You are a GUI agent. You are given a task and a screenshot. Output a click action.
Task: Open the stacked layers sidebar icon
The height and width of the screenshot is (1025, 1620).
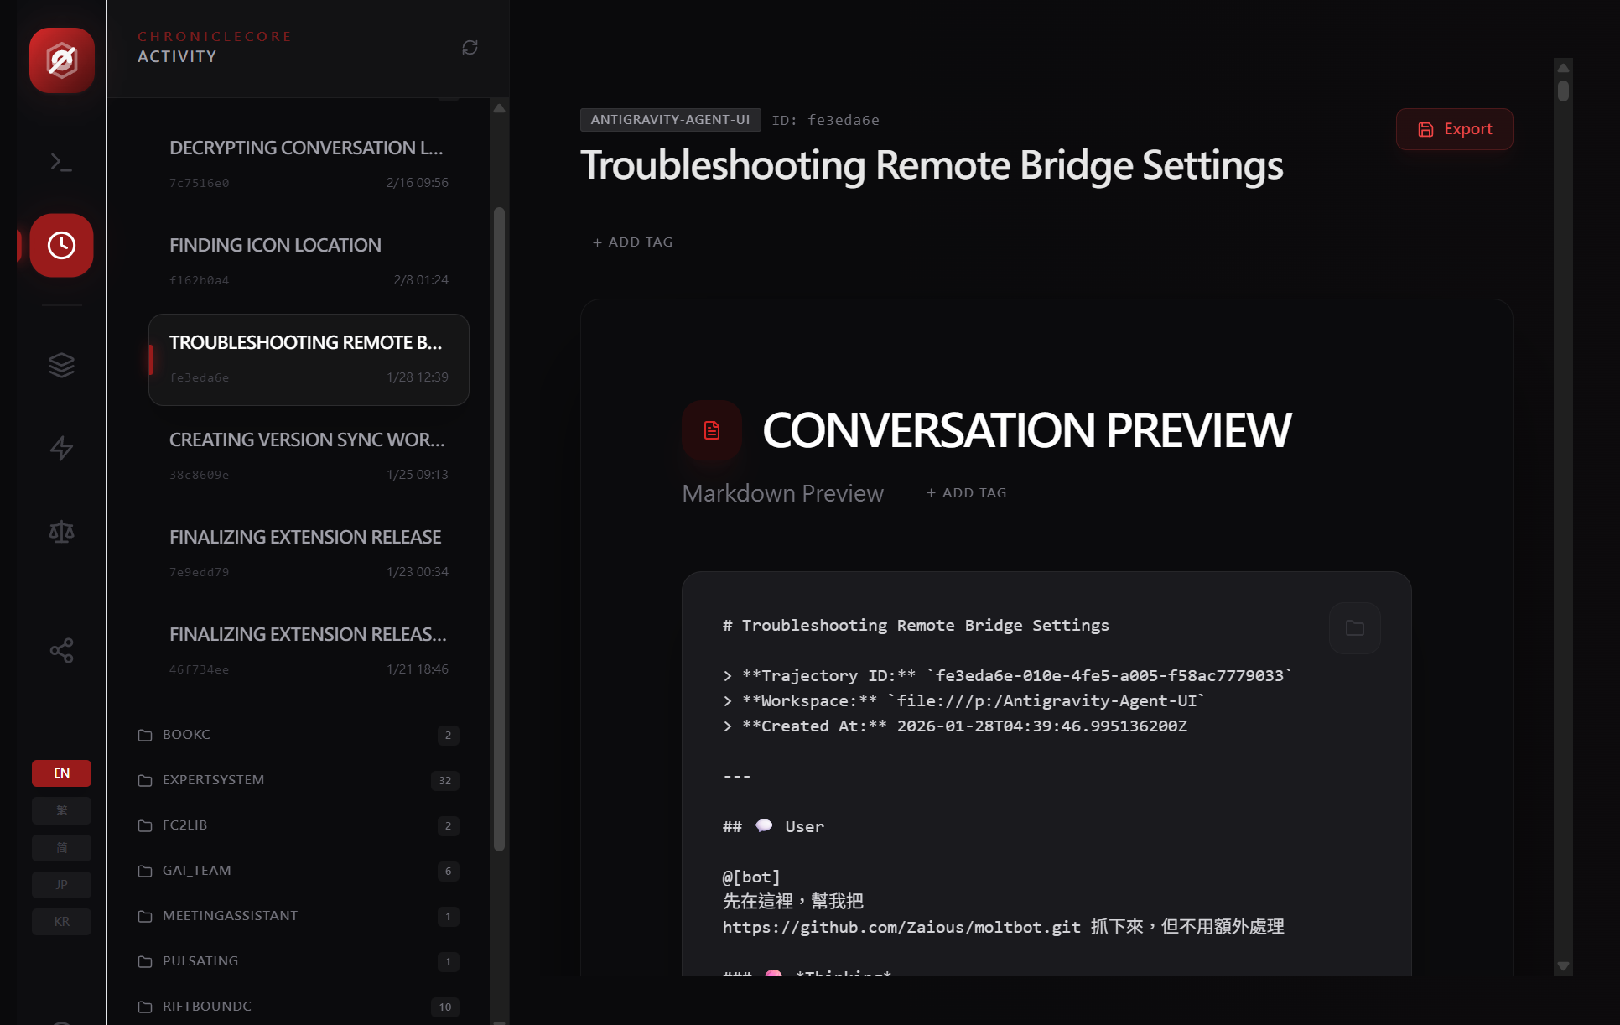click(61, 365)
